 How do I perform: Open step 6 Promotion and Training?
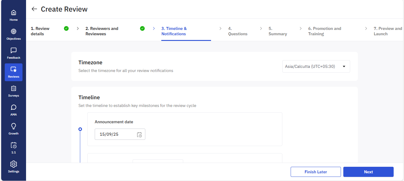(x=324, y=31)
